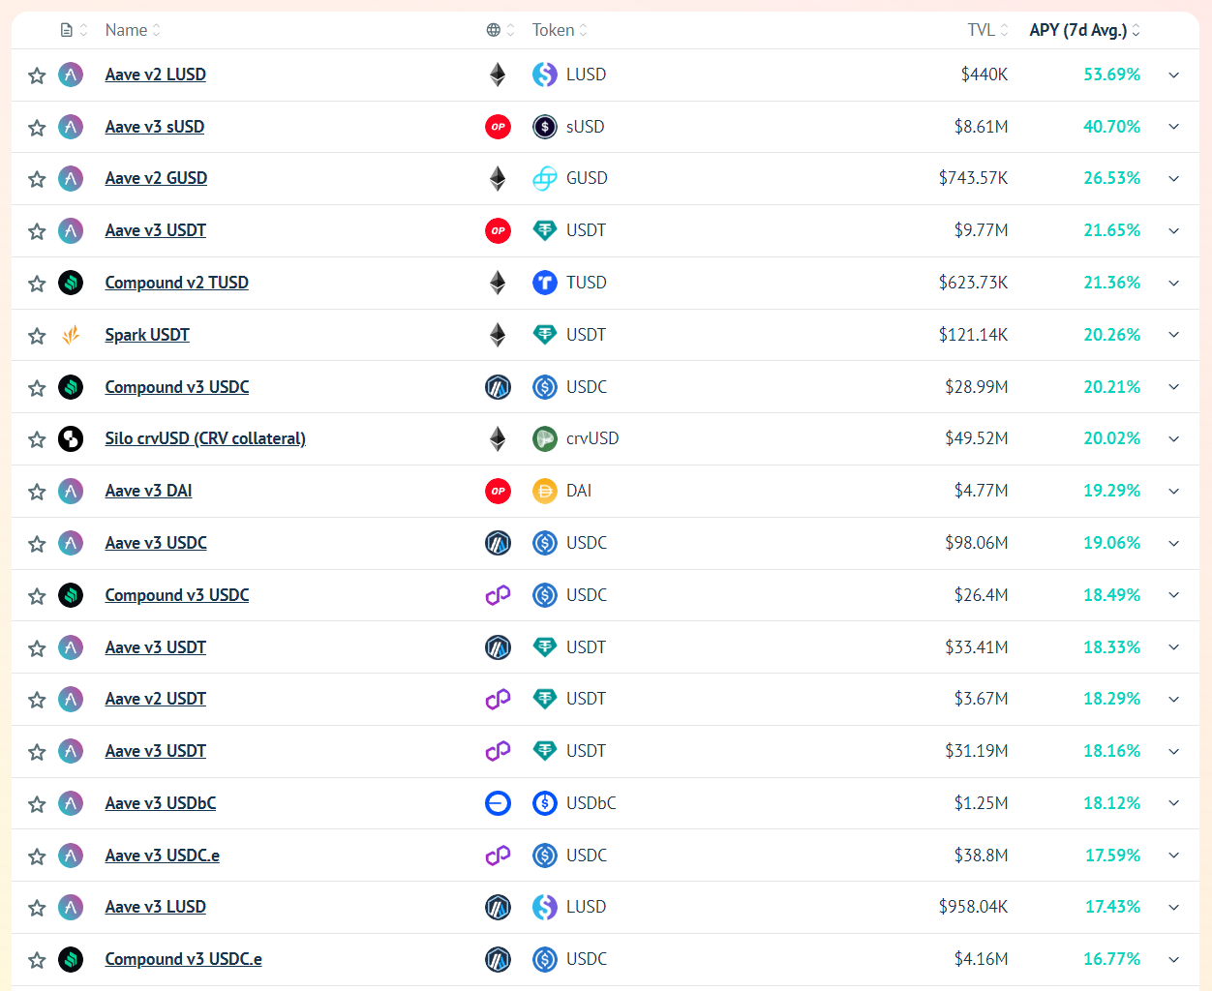Open the Aave v3 USDC.e link

pos(162,856)
